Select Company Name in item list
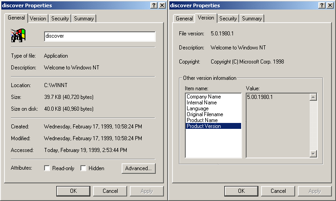The height and width of the screenshot is (201, 336). pos(213,97)
